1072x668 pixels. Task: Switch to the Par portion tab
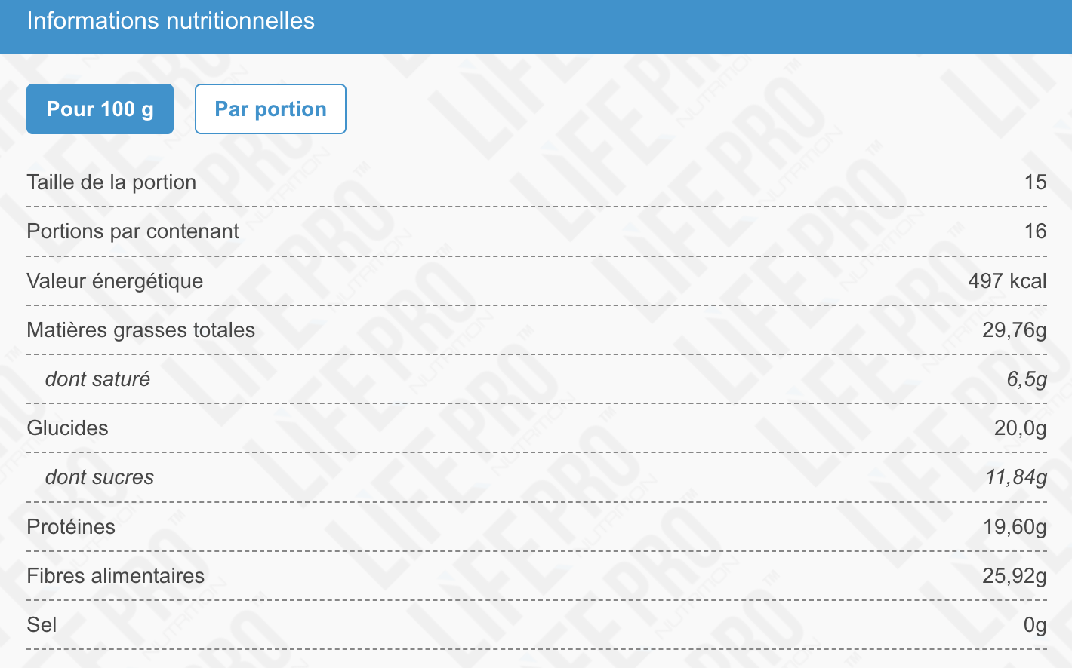270,109
